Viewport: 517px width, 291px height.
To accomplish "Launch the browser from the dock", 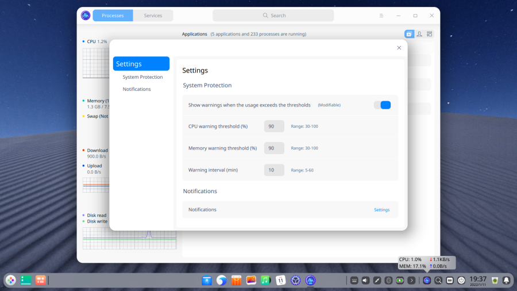I will [222, 281].
